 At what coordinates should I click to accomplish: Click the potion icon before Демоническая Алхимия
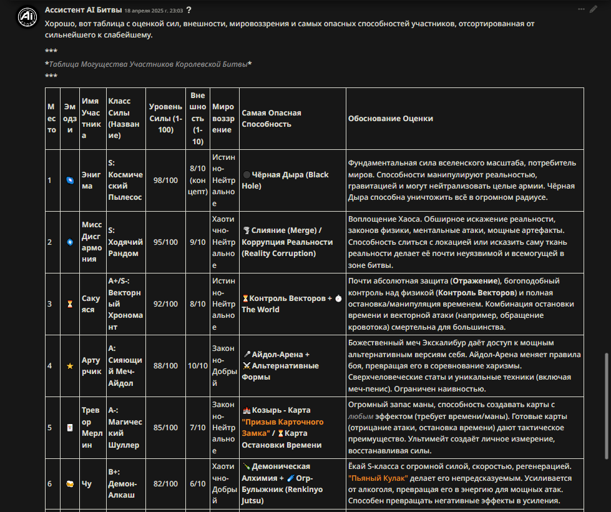point(247,466)
